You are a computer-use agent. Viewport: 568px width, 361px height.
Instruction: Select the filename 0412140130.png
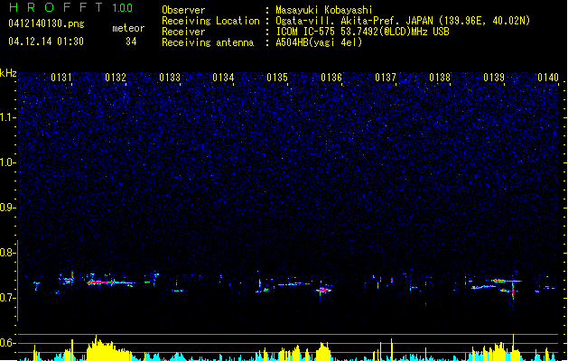[x=46, y=24]
